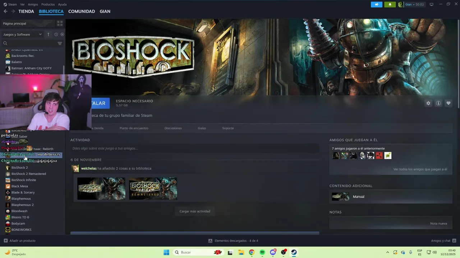Click Ver todos los amigos link
460x258 pixels.
[420, 169]
